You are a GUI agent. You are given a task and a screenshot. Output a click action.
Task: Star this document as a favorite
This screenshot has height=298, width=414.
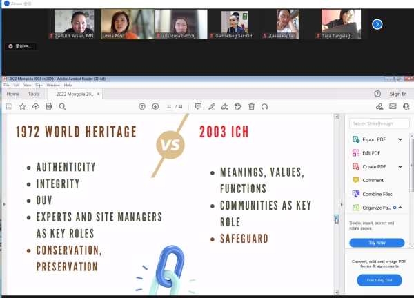[x=22, y=106]
